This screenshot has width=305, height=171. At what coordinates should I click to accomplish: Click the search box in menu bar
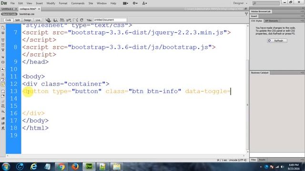point(266,3)
